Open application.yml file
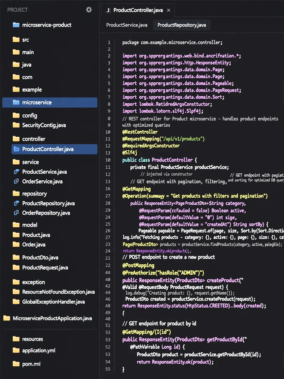Viewport: 284px width, 379px height. click(x=38, y=351)
